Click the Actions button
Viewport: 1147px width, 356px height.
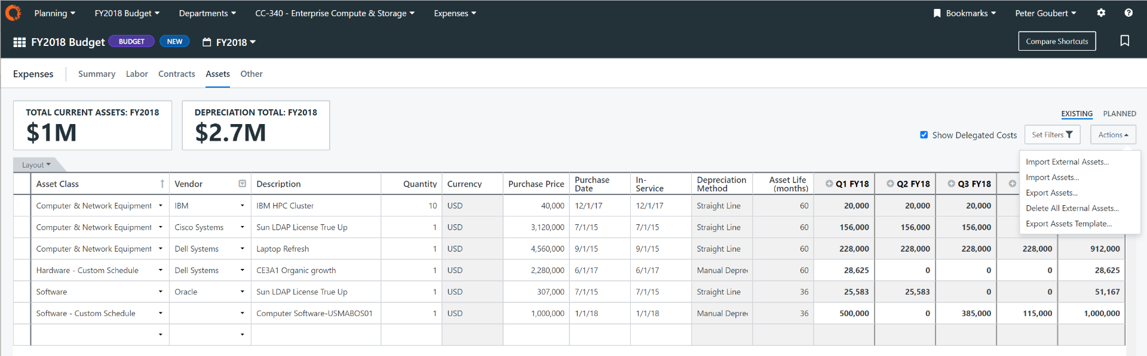(1113, 135)
